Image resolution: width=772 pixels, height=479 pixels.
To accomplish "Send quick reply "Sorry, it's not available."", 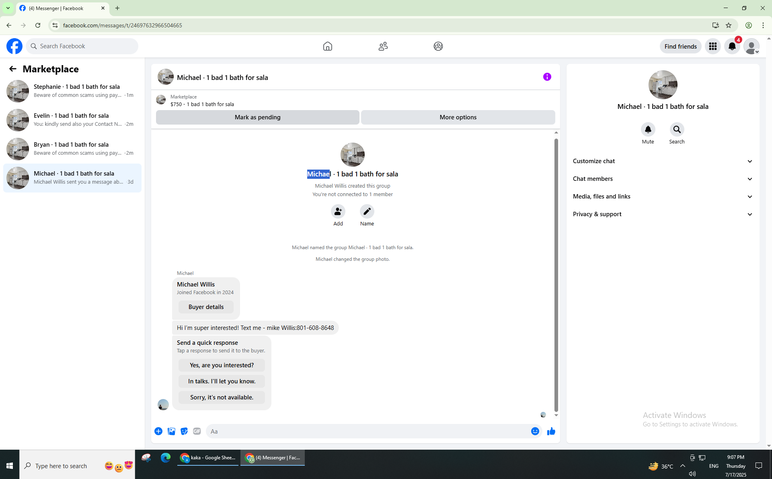I will click(222, 397).
